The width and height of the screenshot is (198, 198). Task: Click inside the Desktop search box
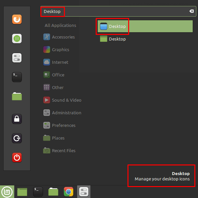point(118,11)
